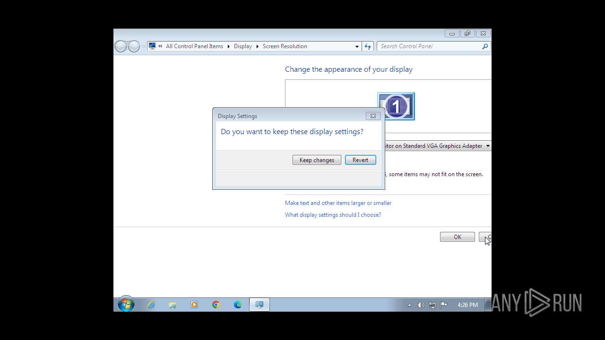Viewport: 605px width, 340px height.
Task: Expand the arrow after Display breadcrumb
Action: pos(258,46)
